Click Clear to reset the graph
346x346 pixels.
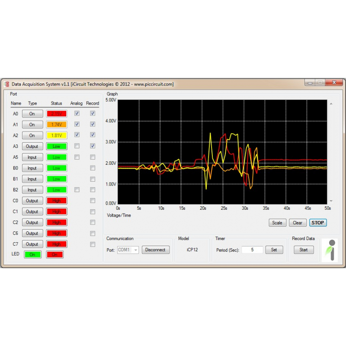click(x=298, y=222)
